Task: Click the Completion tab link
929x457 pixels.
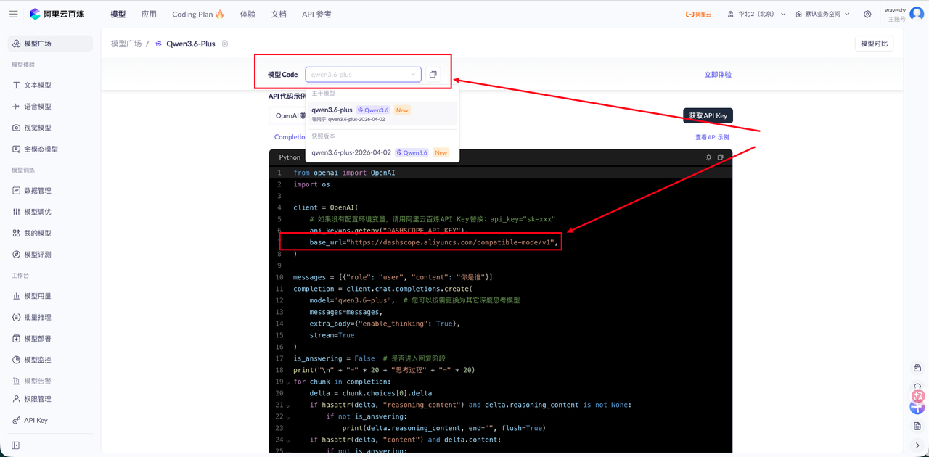Action: tap(290, 137)
